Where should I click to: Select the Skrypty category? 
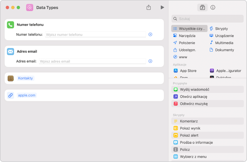221,29
